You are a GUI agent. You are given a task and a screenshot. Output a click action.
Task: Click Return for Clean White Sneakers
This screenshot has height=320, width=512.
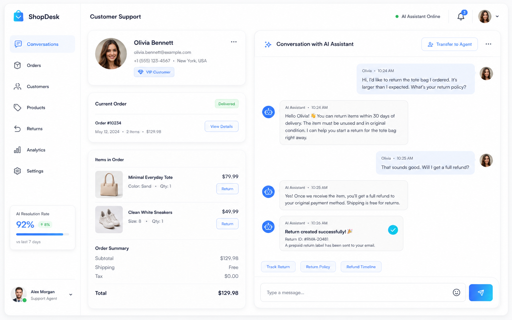(x=227, y=224)
